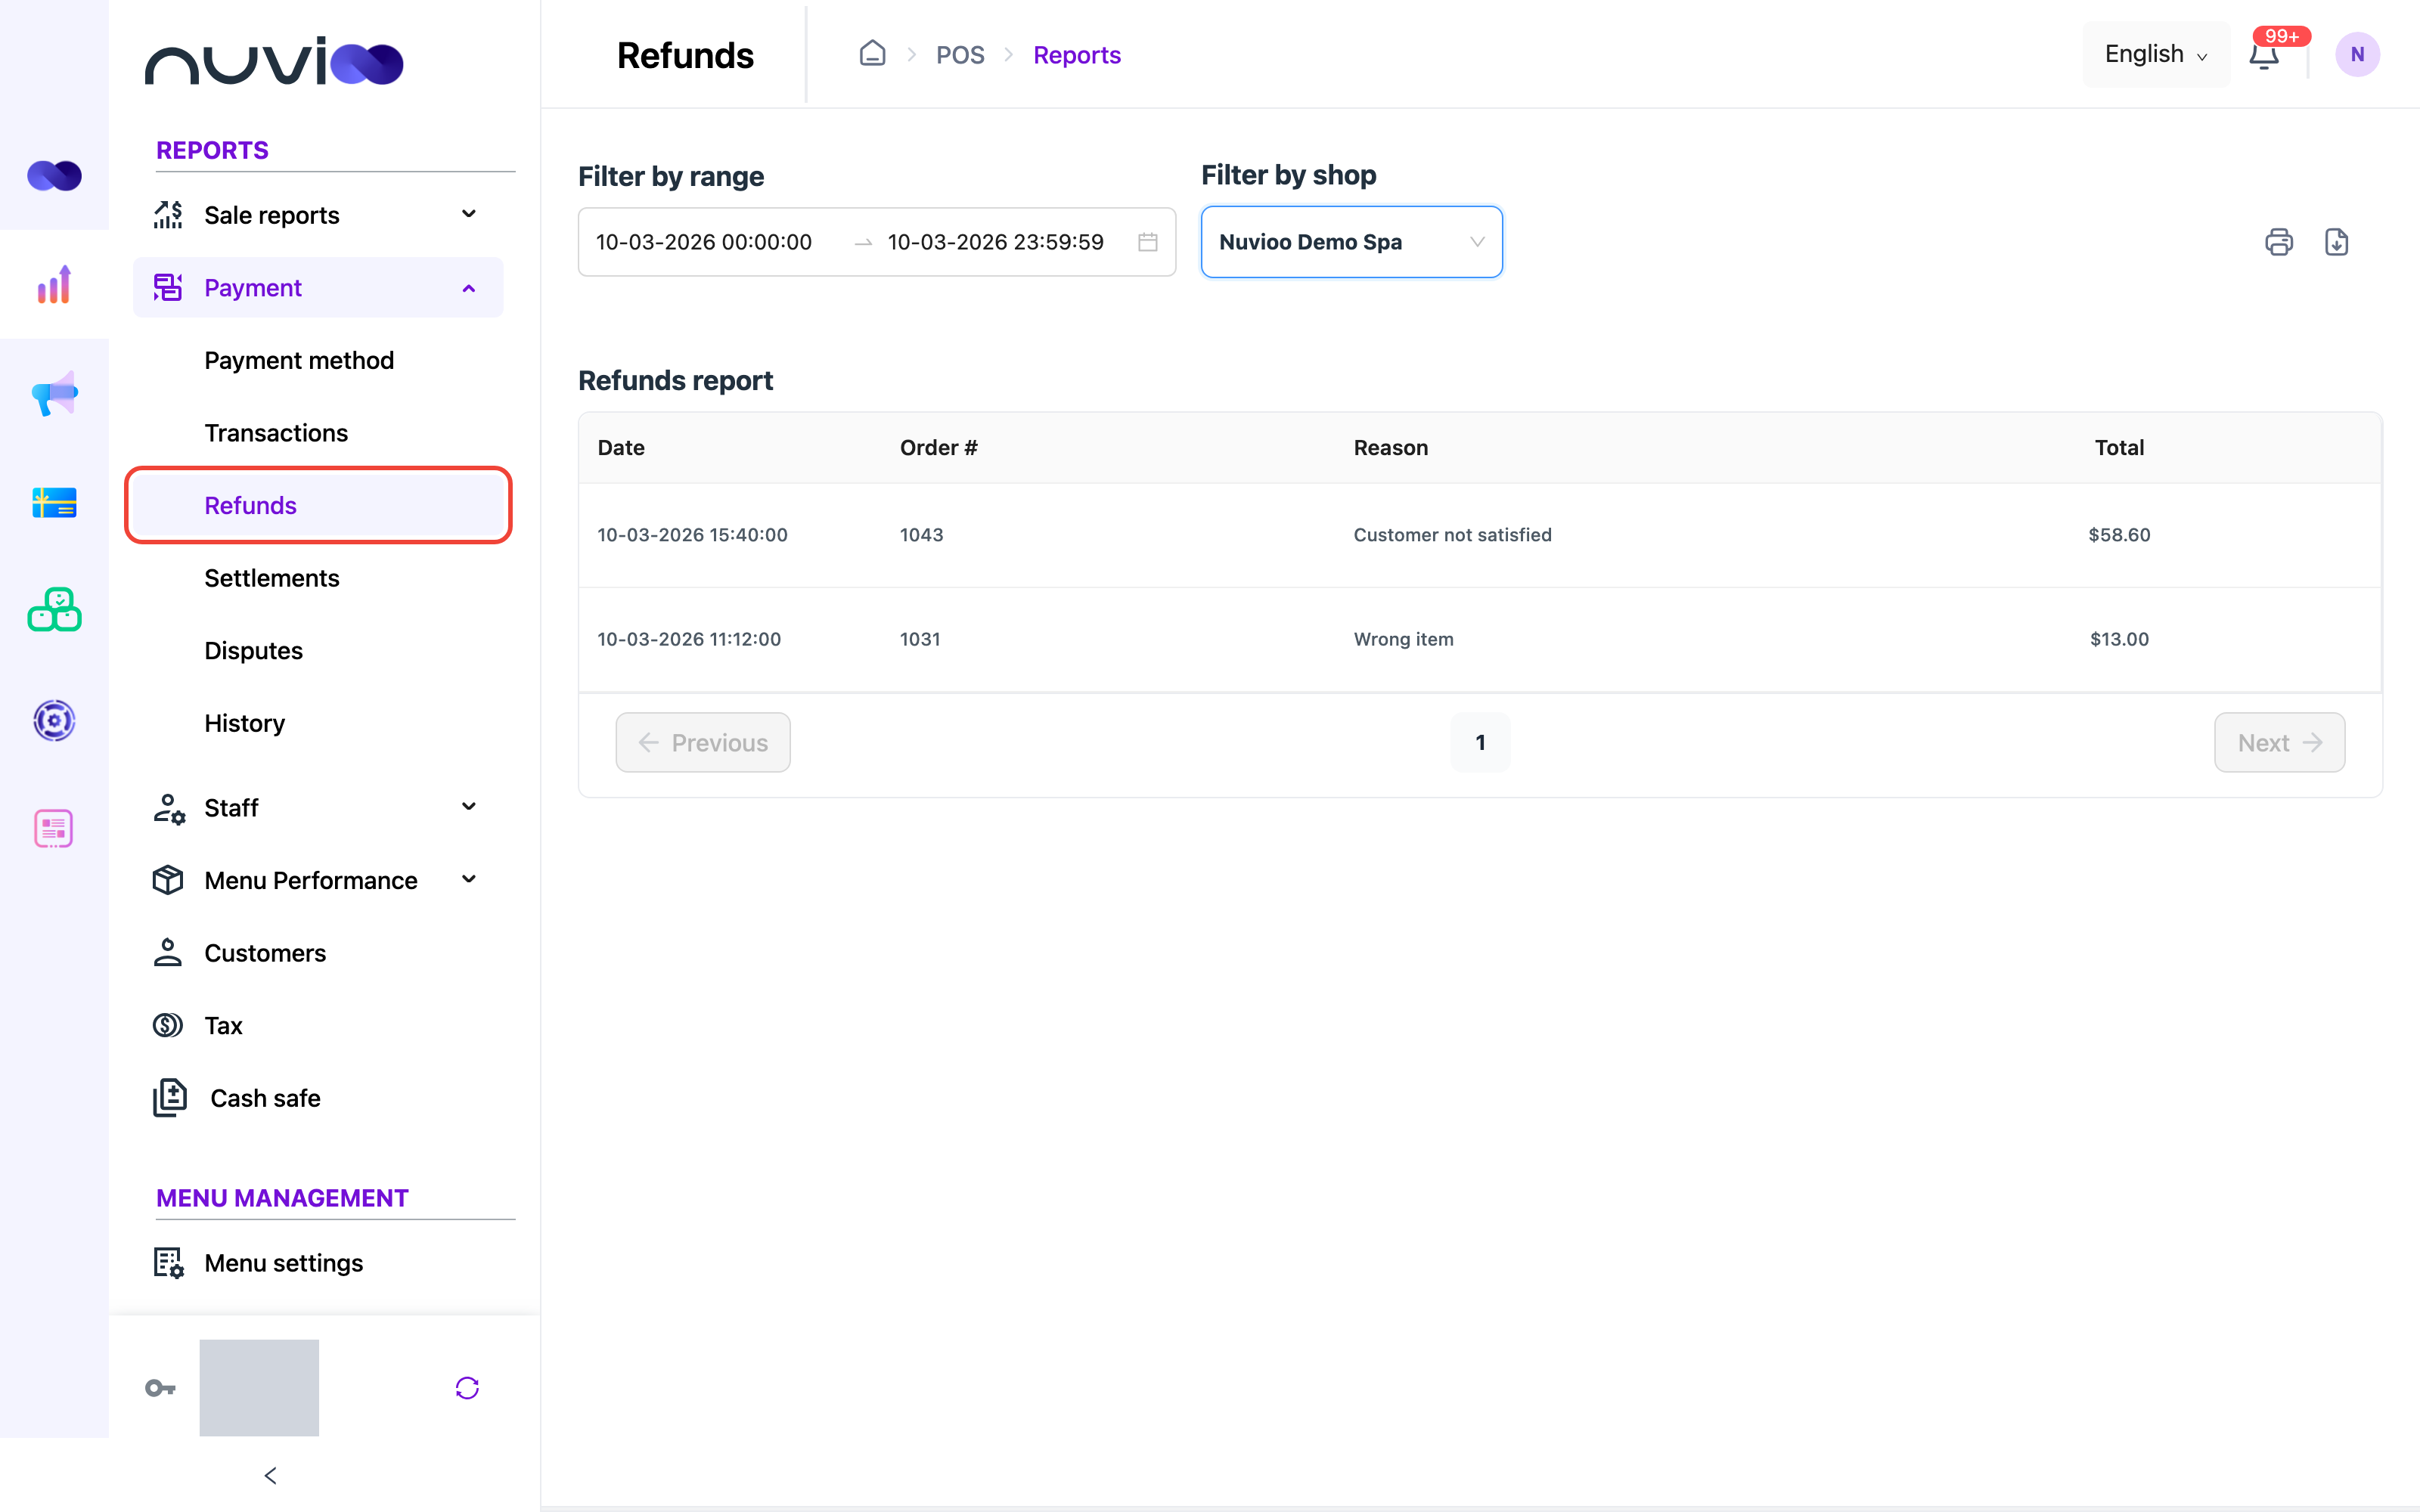Open the notifications bell

[x=2264, y=55]
